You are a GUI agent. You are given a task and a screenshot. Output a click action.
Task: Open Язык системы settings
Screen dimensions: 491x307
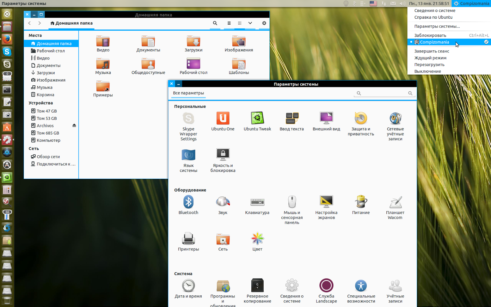pyautogui.click(x=188, y=161)
